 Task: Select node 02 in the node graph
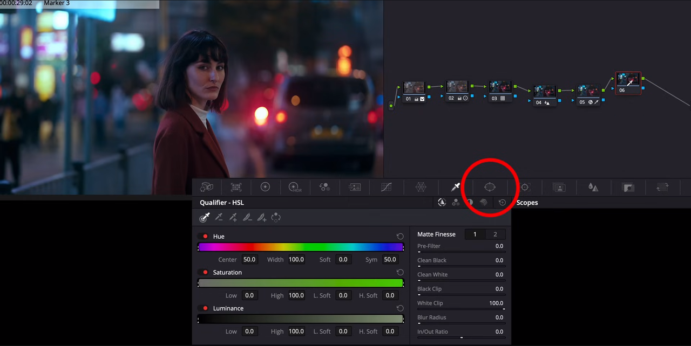coord(457,91)
